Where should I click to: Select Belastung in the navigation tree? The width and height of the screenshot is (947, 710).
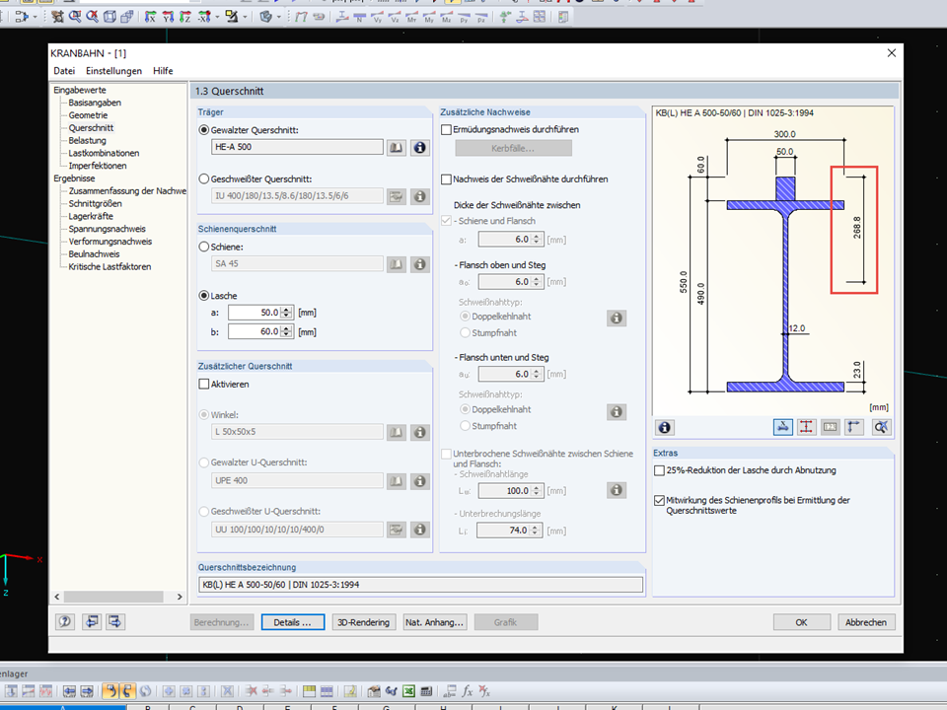[x=87, y=141]
